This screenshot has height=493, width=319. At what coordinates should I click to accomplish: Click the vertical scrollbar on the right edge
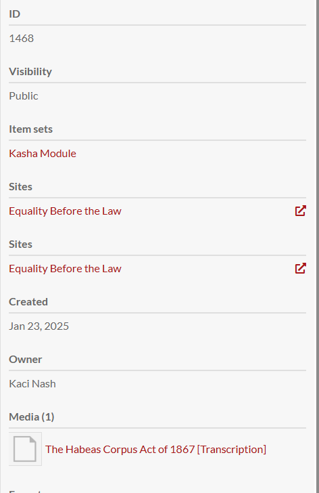coord(318,246)
